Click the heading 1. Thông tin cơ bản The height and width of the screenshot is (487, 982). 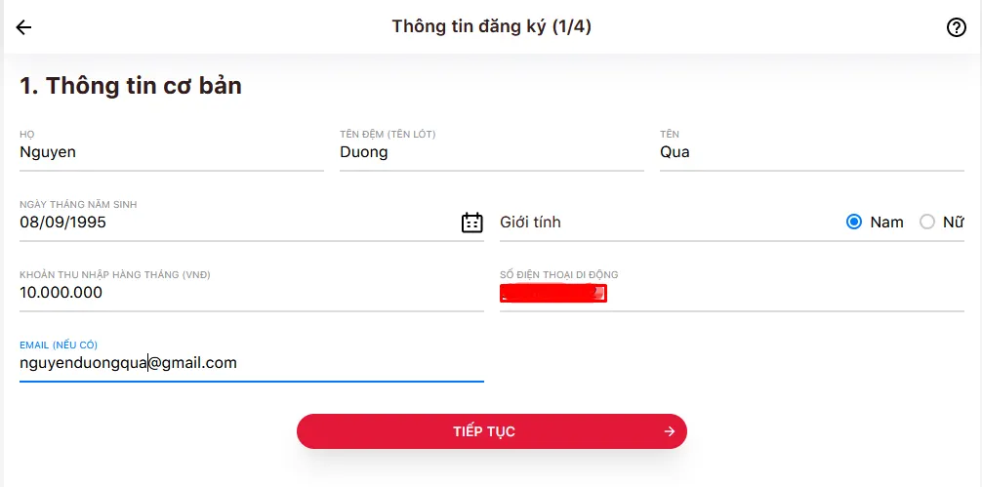click(x=131, y=86)
